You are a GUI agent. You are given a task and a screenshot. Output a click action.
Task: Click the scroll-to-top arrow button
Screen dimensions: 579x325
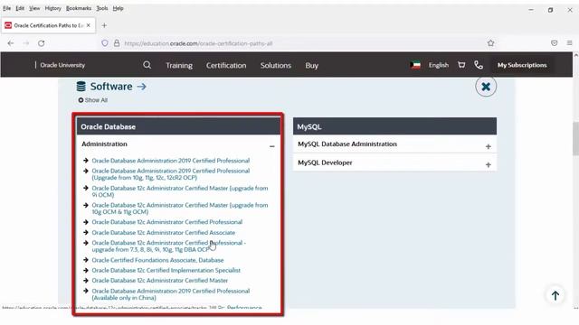[x=555, y=295]
